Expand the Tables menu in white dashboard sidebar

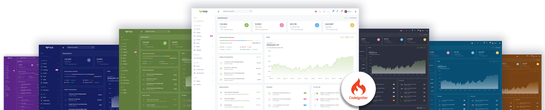(204, 33)
